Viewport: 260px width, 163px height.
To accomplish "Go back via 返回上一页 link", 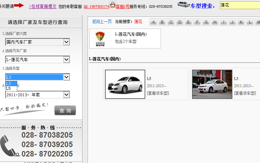I will tap(102, 21).
